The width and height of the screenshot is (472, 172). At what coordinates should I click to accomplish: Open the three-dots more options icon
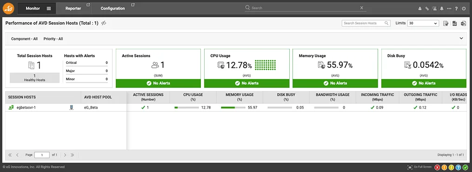[x=449, y=9]
